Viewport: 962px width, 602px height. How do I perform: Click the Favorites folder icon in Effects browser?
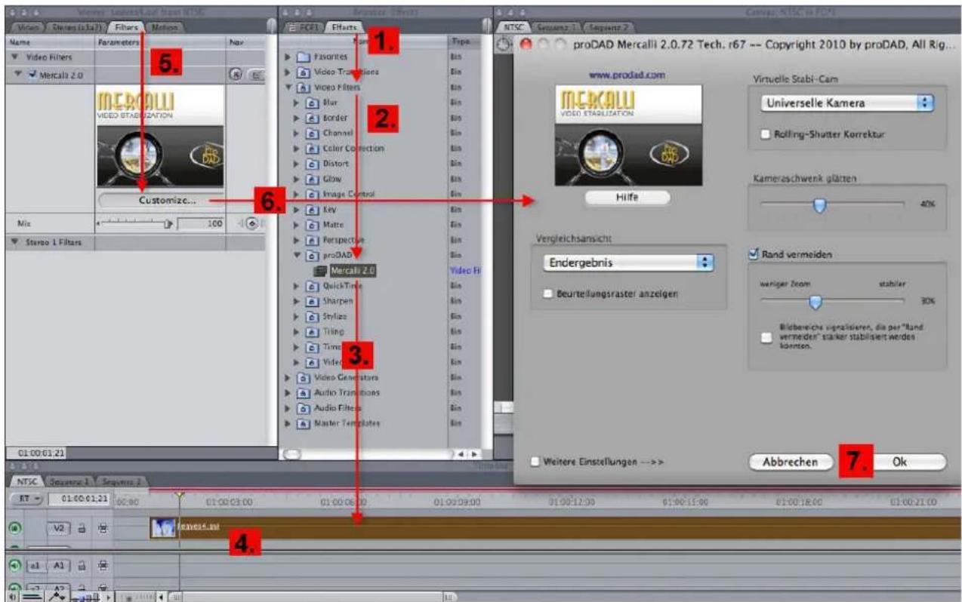tap(302, 57)
